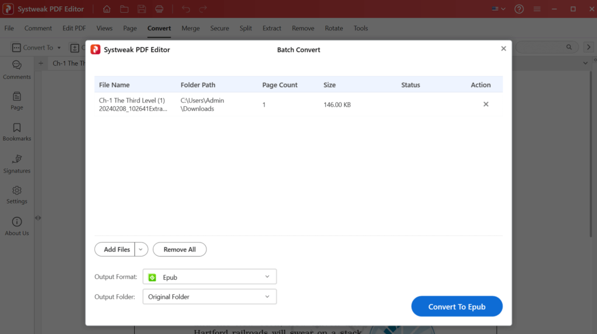This screenshot has height=334, width=597.
Task: Select the Ch-1 The Th document tab
Action: 69,63
